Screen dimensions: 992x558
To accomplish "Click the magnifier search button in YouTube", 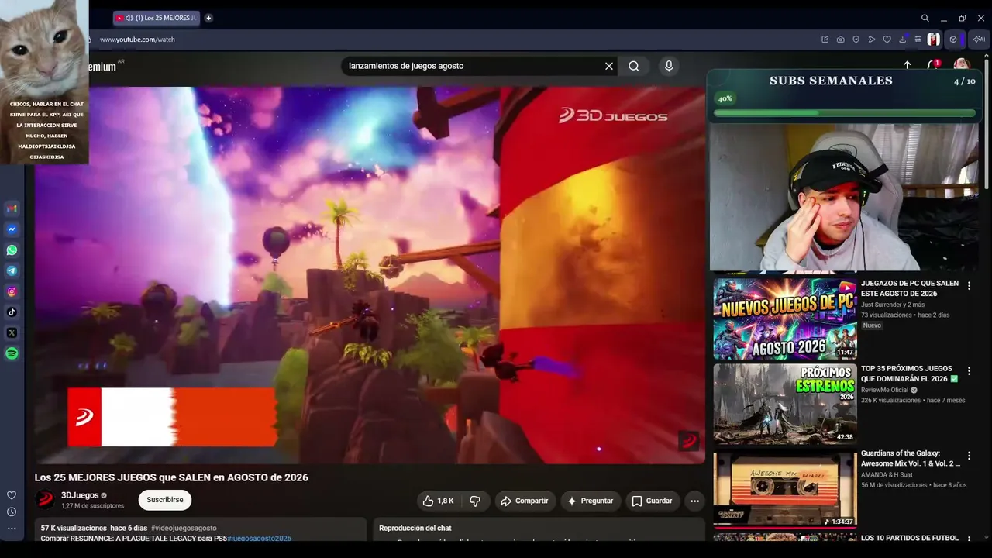I will click(634, 66).
